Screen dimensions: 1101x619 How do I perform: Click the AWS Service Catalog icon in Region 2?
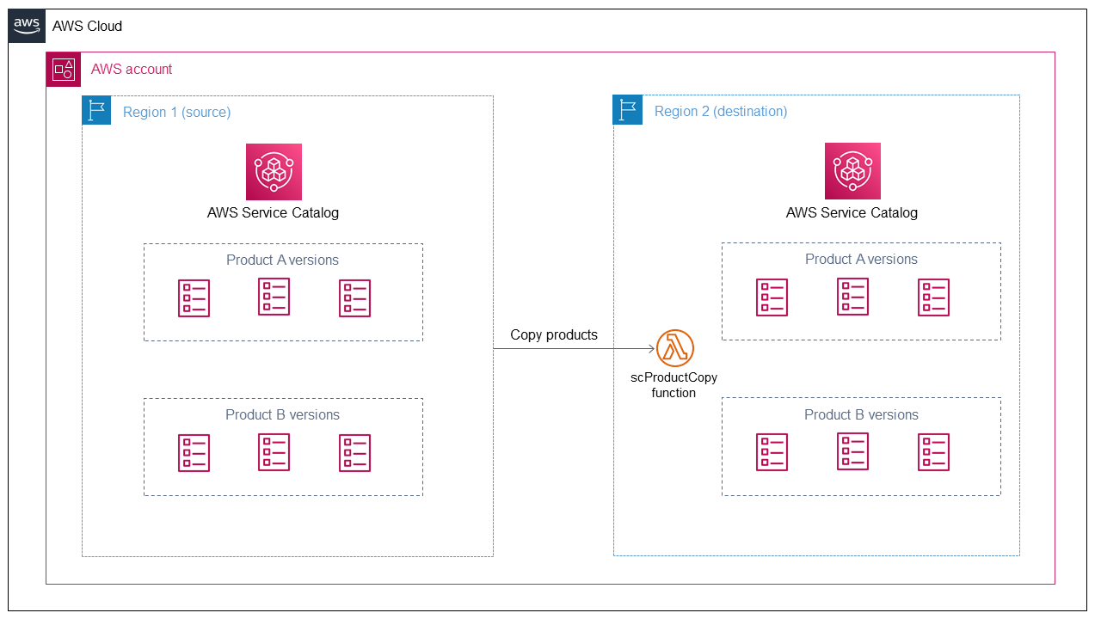(x=852, y=171)
